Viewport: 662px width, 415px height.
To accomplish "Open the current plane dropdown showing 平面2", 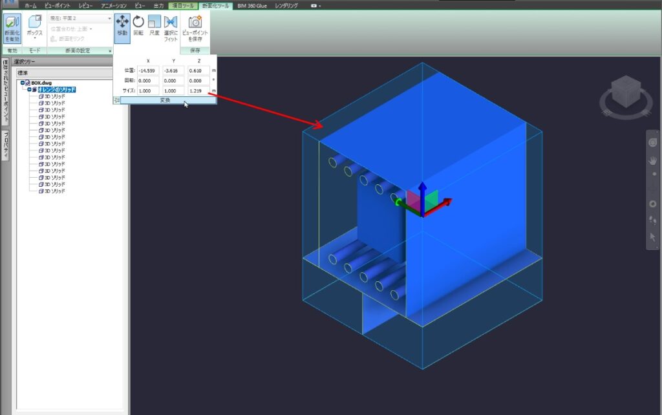I will (x=80, y=19).
